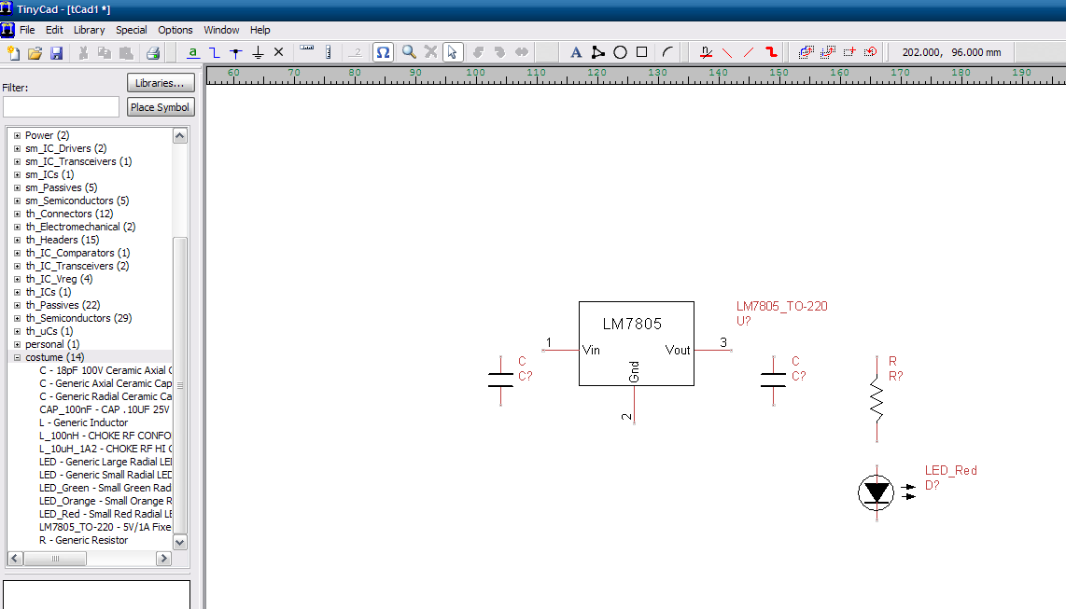The height and width of the screenshot is (609, 1066).
Task: Click the Libraries... button
Action: [x=161, y=83]
